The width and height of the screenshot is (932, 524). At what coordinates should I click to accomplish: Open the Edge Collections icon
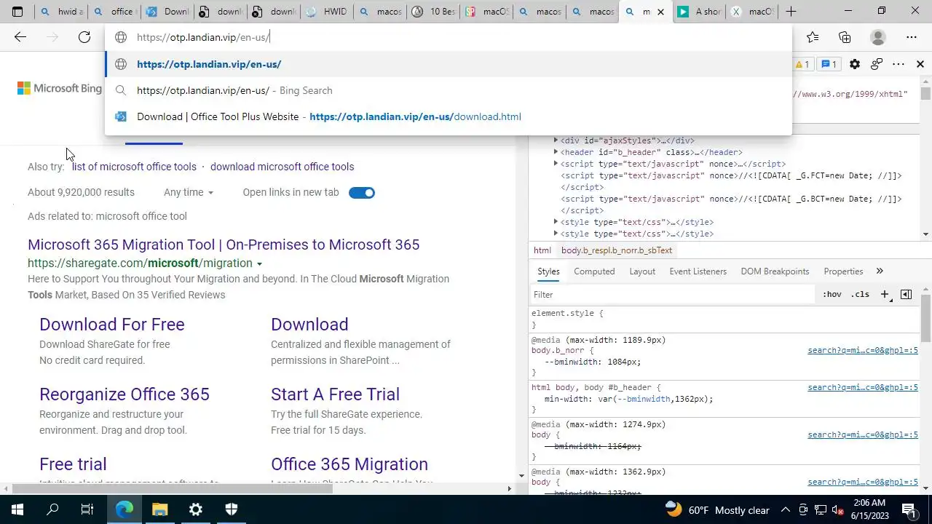(845, 37)
